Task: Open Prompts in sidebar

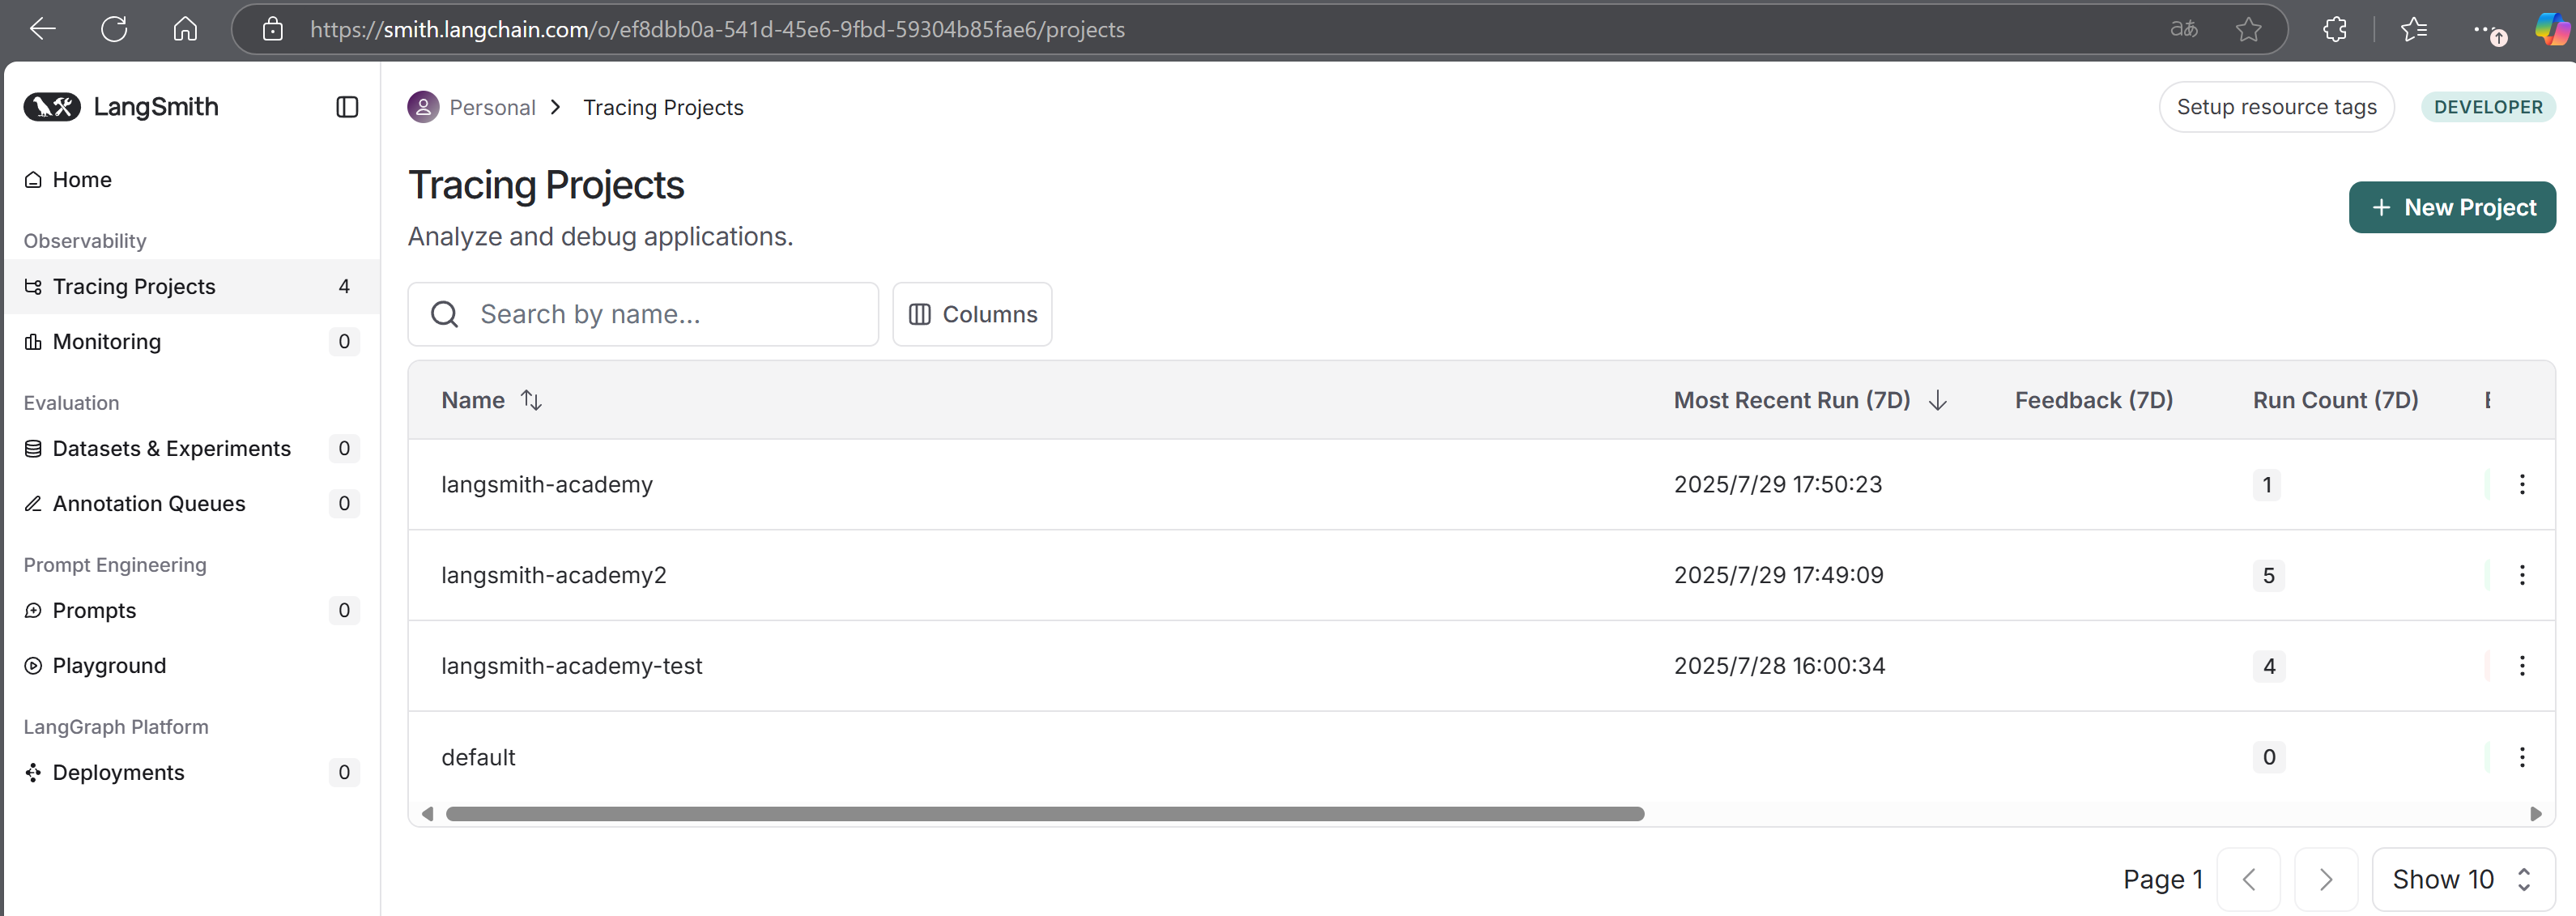Action: pyautogui.click(x=191, y=611)
